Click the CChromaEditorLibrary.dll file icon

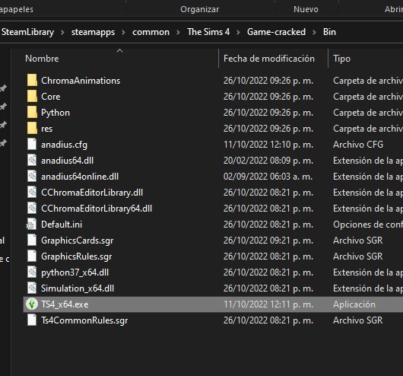[32, 192]
